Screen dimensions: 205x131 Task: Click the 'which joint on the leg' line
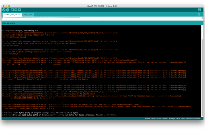[47, 79]
